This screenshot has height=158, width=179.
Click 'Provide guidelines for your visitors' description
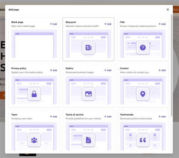click(83, 119)
